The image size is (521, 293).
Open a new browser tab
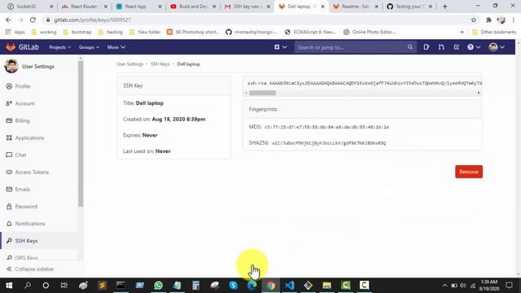click(444, 7)
